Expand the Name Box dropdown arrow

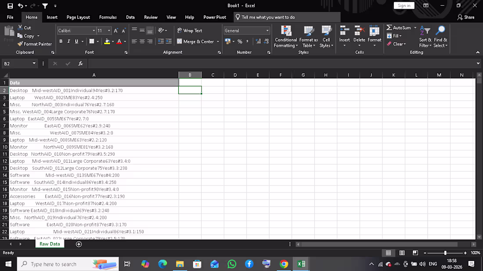pos(34,64)
